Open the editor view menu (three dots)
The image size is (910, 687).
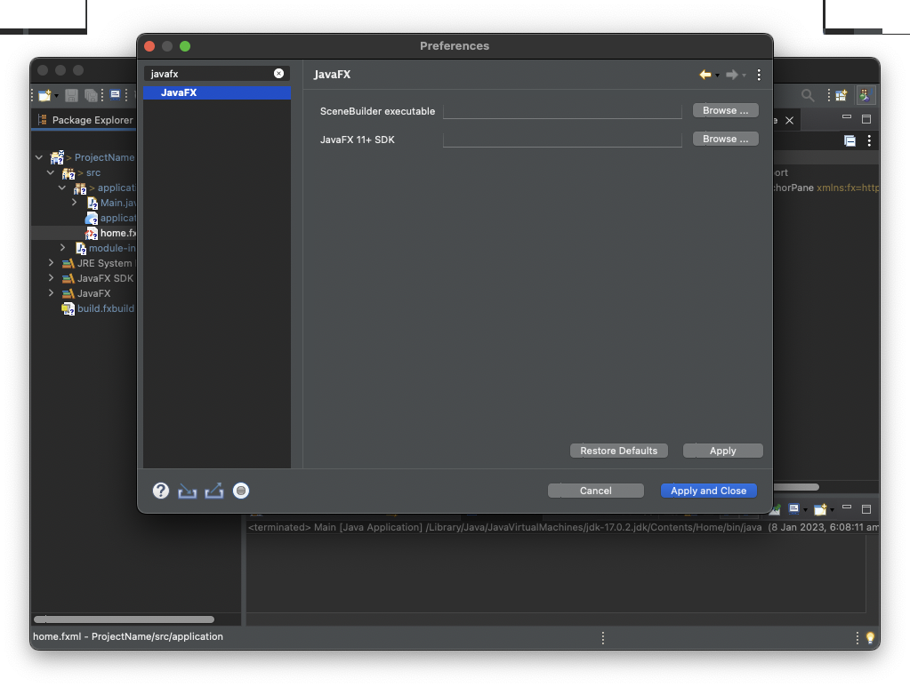(869, 140)
